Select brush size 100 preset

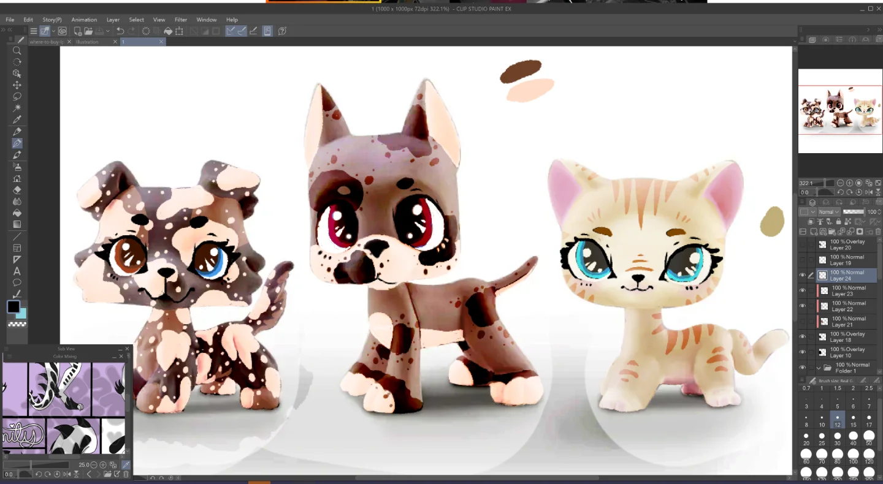click(854, 456)
